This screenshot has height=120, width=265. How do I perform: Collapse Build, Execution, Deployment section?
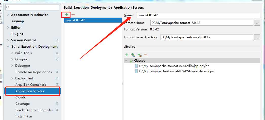8,47
